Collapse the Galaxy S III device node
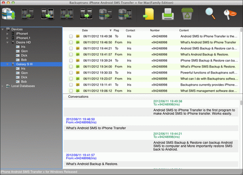 (x=7, y=64)
